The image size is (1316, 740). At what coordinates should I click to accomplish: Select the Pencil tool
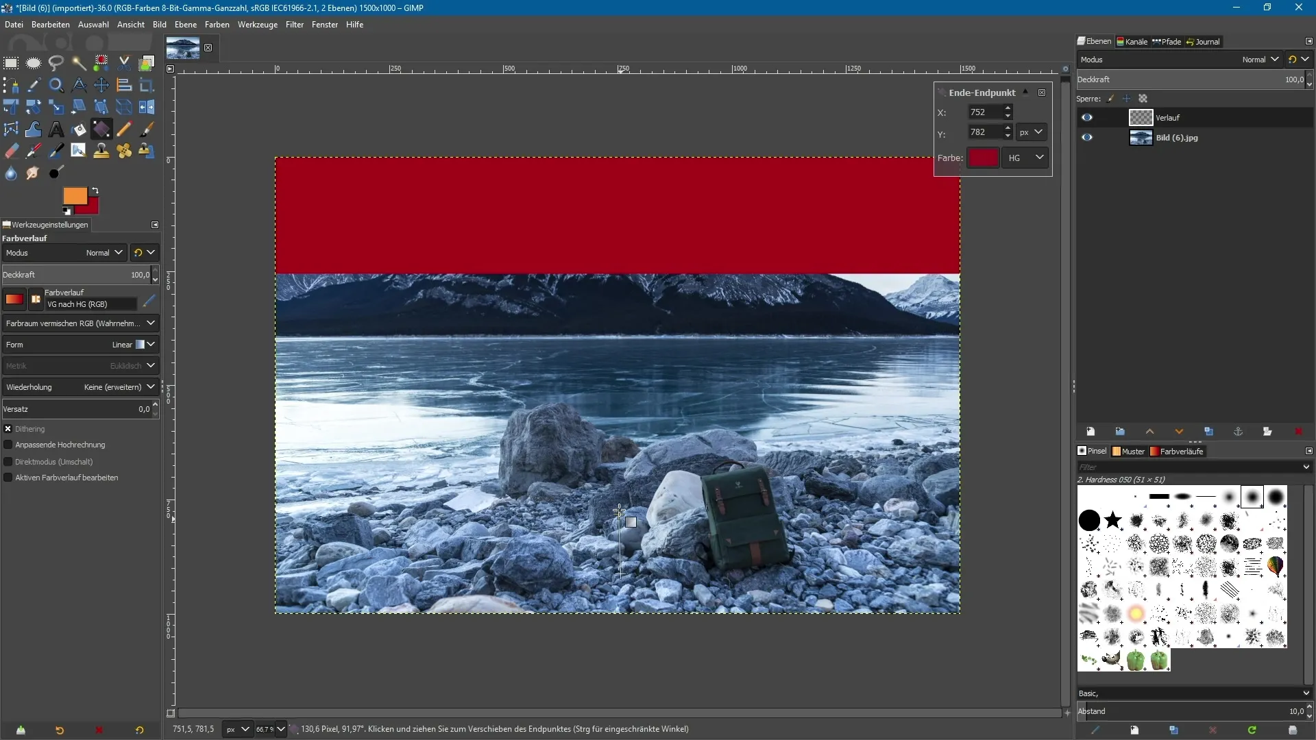point(124,129)
